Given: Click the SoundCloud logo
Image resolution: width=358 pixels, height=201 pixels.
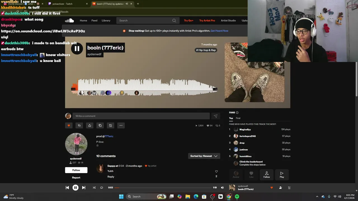Looking at the screenshot, I should pyautogui.click(x=69, y=20).
